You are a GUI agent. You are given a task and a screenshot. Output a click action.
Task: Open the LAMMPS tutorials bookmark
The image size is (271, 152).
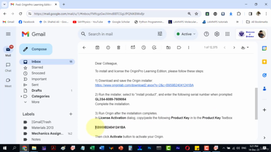coord(215,22)
